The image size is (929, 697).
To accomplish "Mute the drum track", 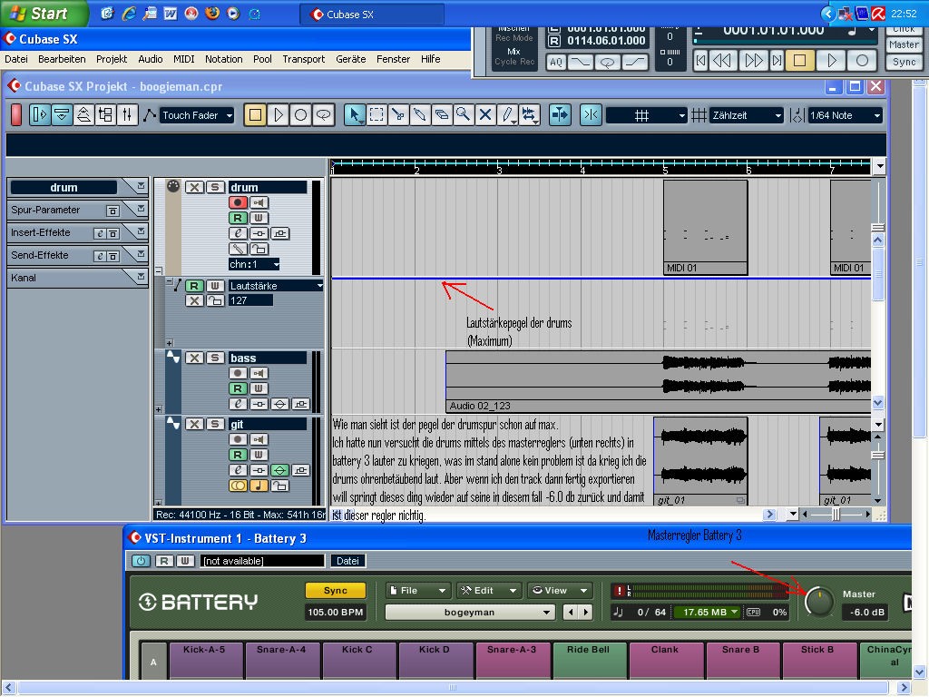I will [194, 187].
